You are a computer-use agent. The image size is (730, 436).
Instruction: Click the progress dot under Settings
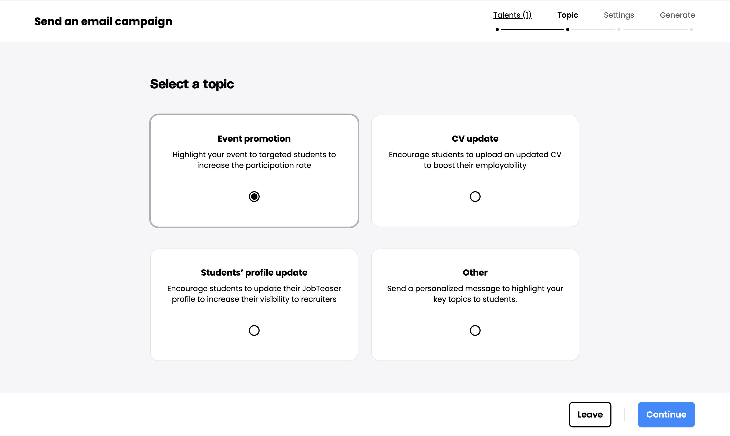click(x=619, y=29)
